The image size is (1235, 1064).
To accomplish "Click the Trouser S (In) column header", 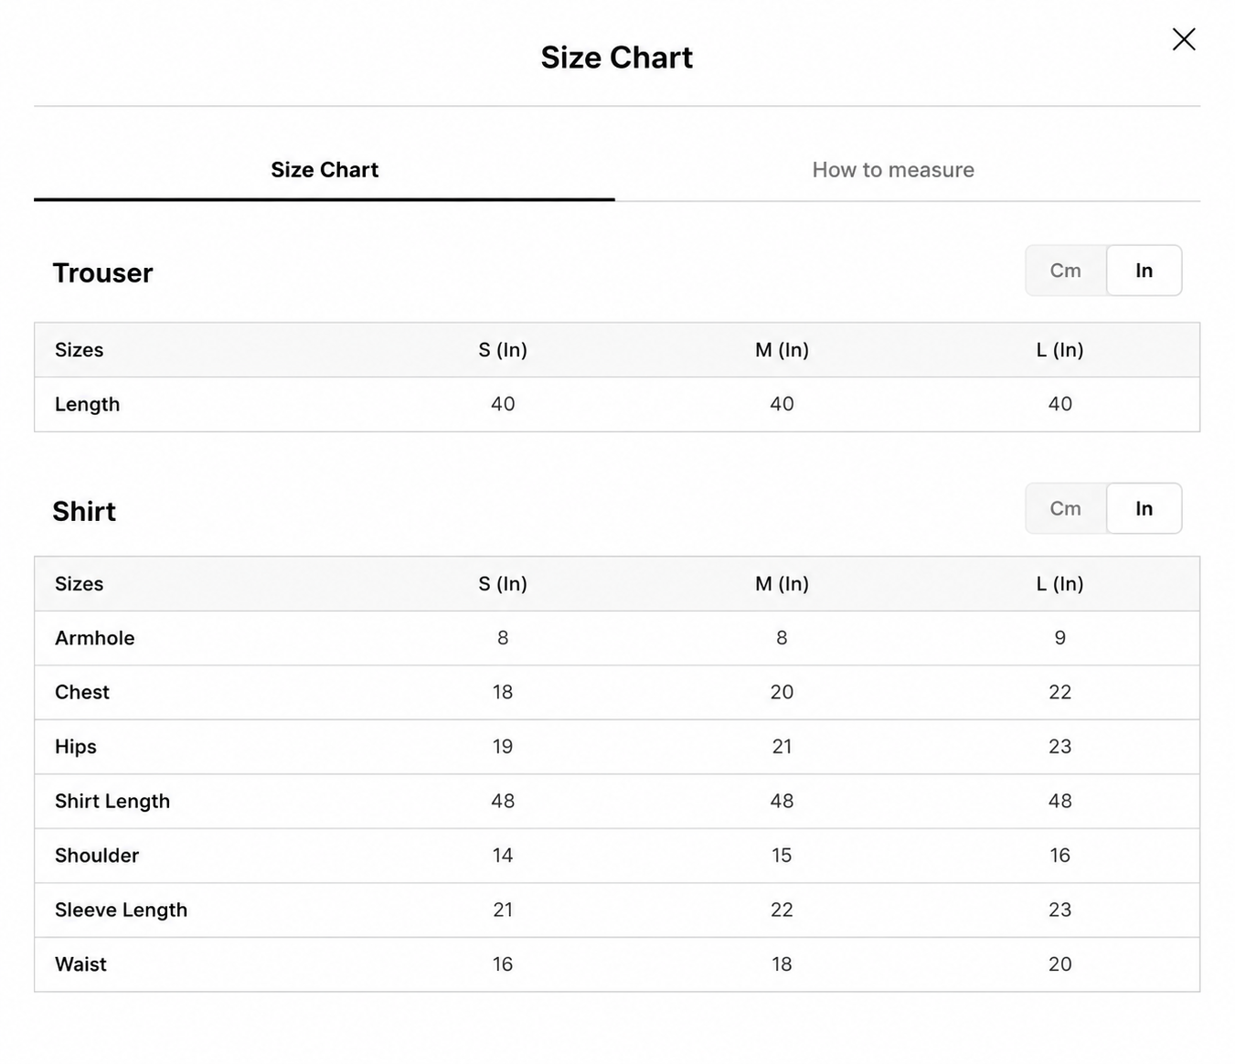I will [x=503, y=350].
